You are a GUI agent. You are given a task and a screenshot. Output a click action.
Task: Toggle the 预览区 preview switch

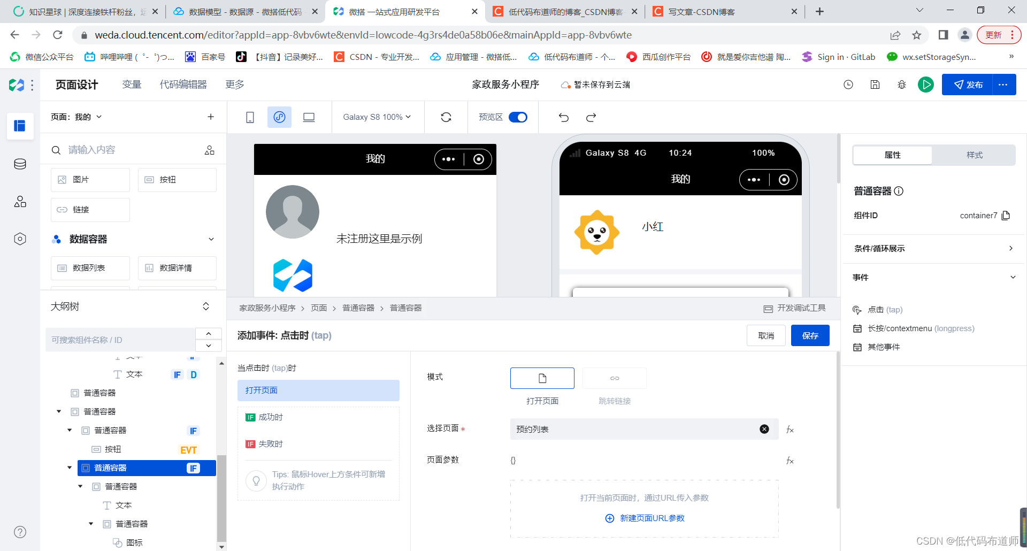click(518, 117)
